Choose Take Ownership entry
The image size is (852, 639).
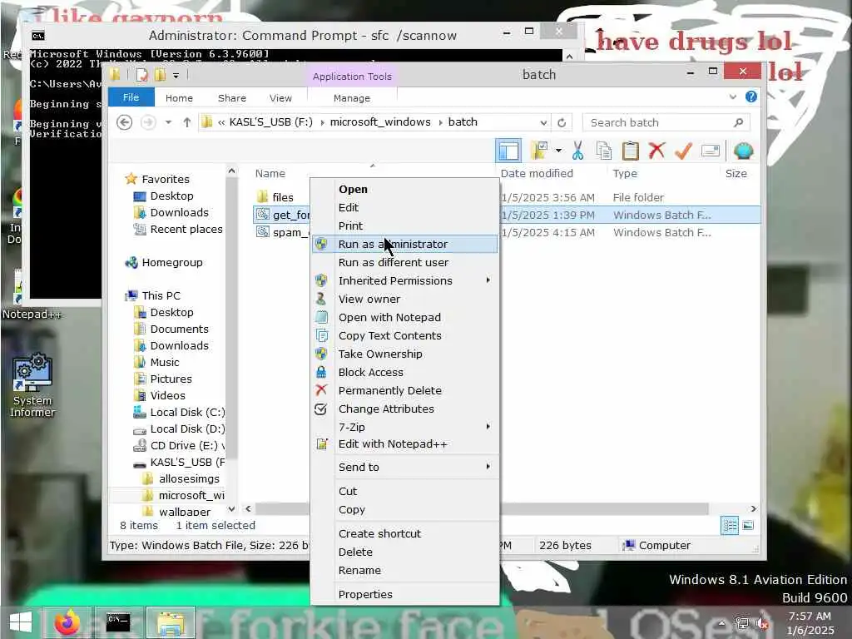tap(404, 354)
